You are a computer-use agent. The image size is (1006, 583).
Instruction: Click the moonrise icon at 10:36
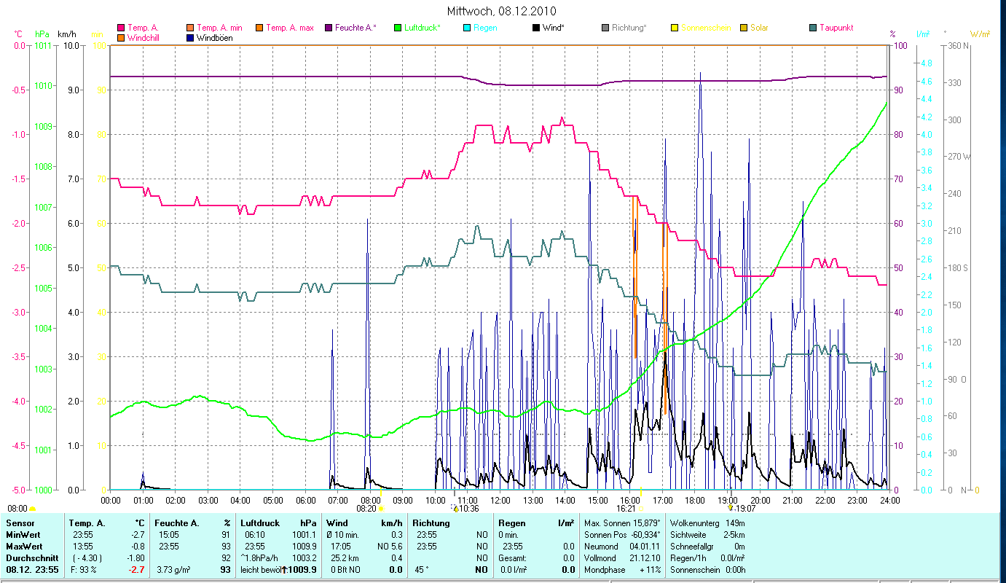pyautogui.click(x=455, y=509)
